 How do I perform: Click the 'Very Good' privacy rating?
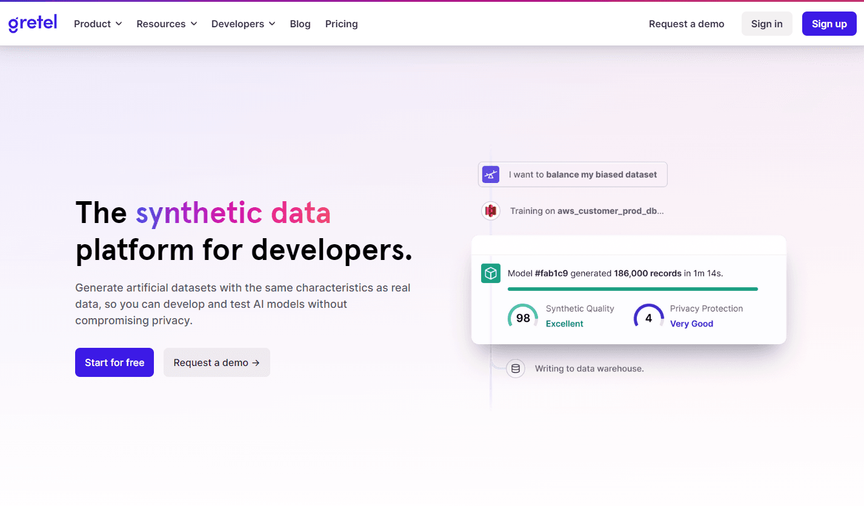tap(691, 324)
